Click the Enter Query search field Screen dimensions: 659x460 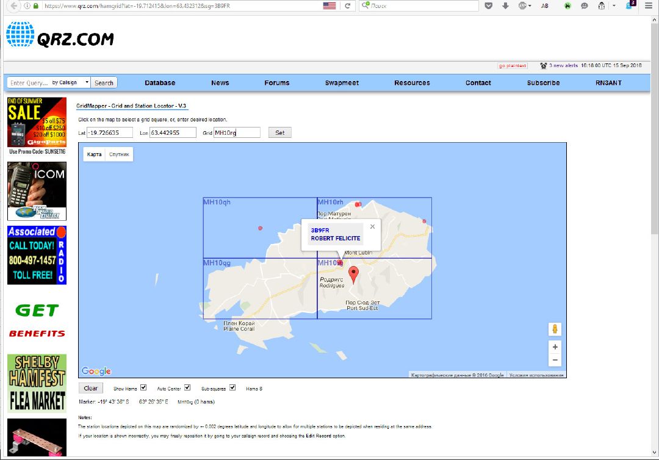pos(29,83)
